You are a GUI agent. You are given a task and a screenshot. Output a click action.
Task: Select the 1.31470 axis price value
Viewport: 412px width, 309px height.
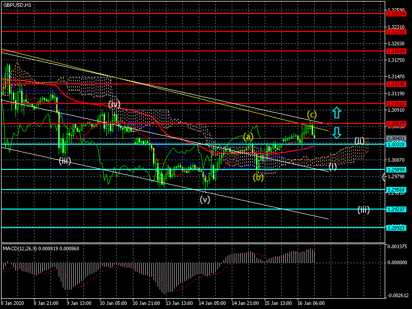pyautogui.click(x=396, y=77)
